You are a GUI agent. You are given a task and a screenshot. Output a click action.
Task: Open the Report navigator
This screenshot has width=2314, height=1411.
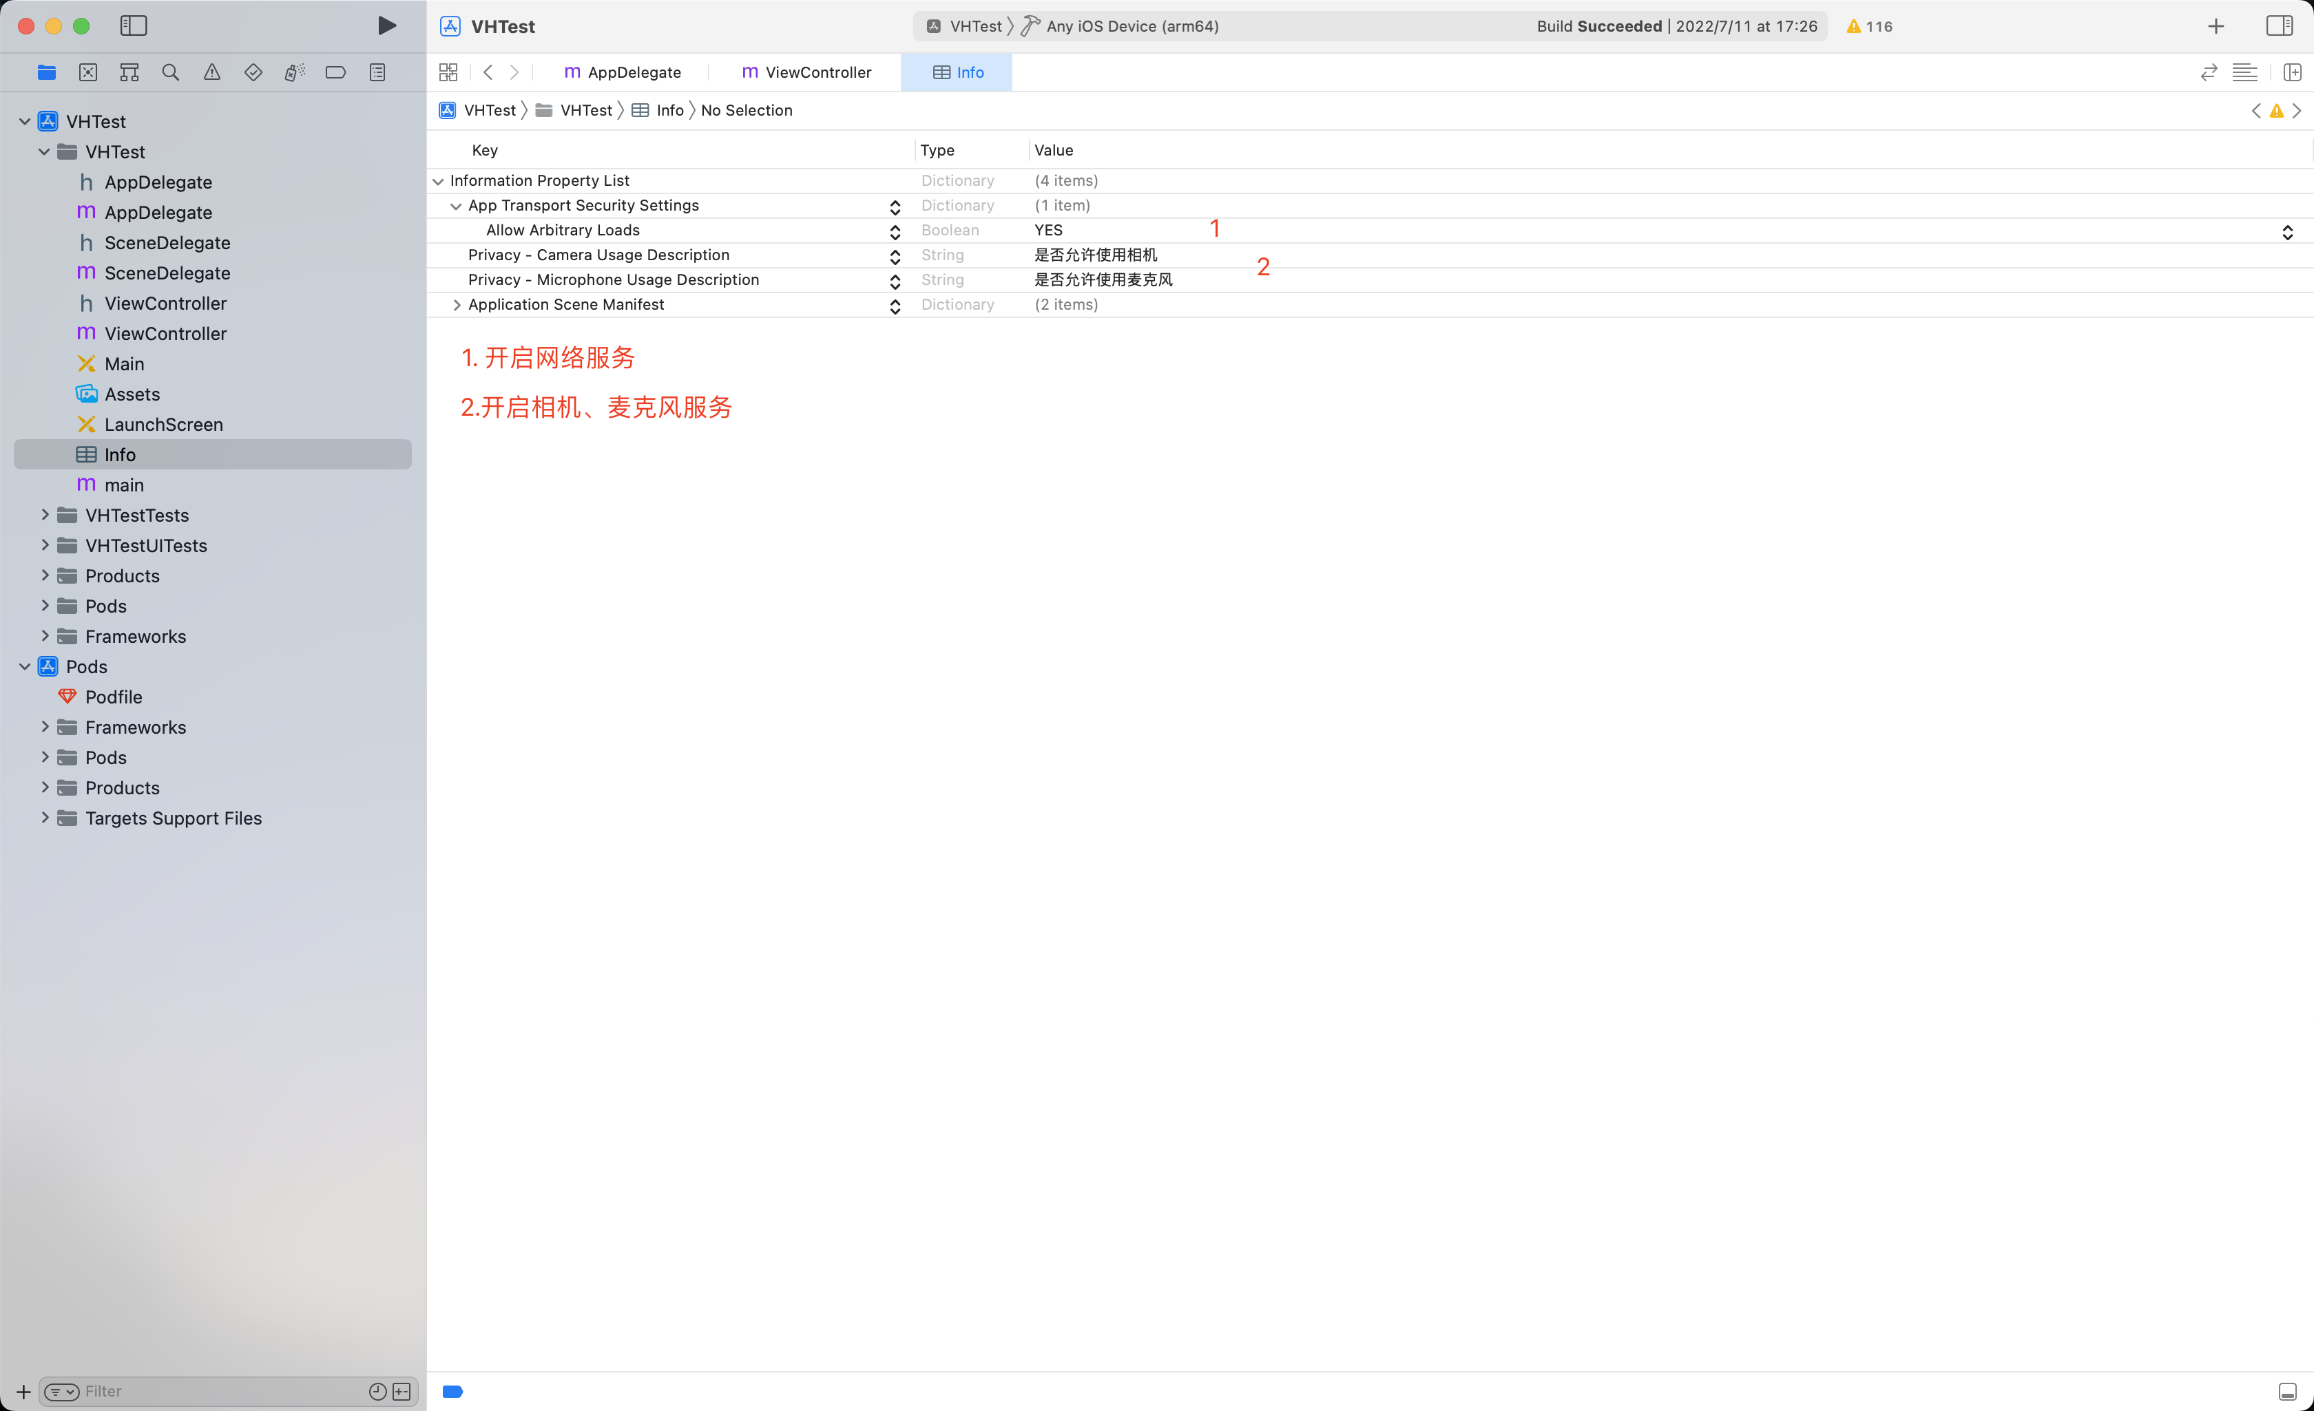377,72
